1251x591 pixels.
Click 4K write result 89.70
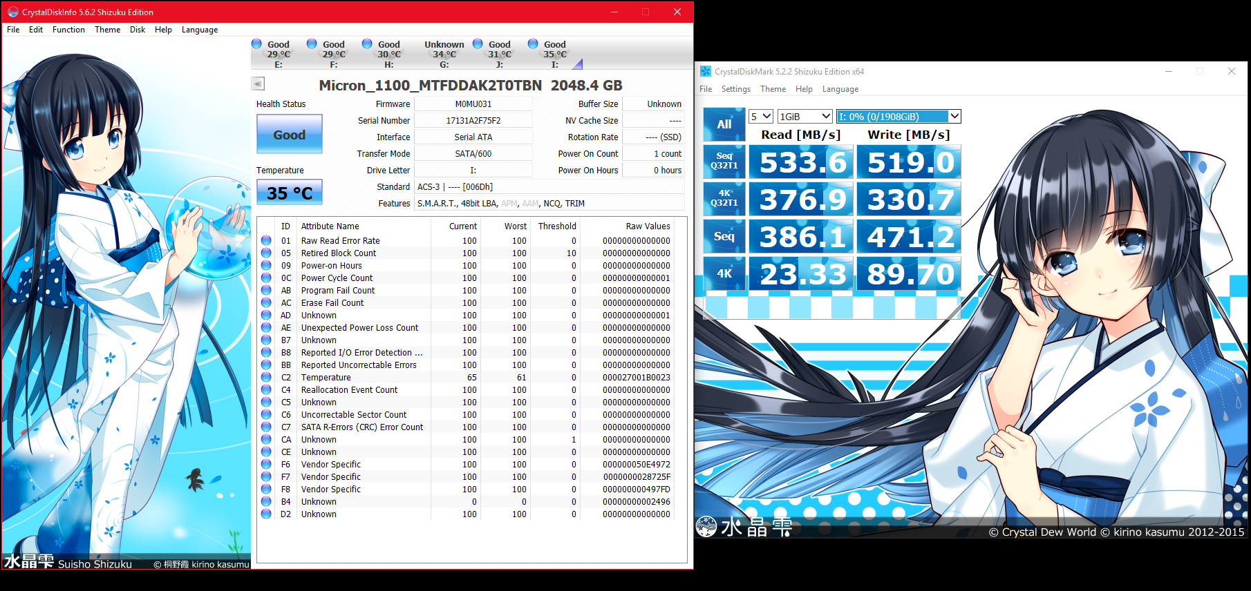click(910, 273)
